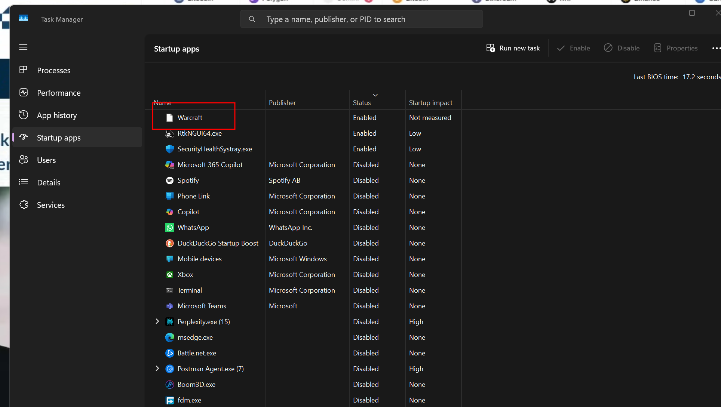
Task: Click the Warcraft file icon
Action: [169, 118]
